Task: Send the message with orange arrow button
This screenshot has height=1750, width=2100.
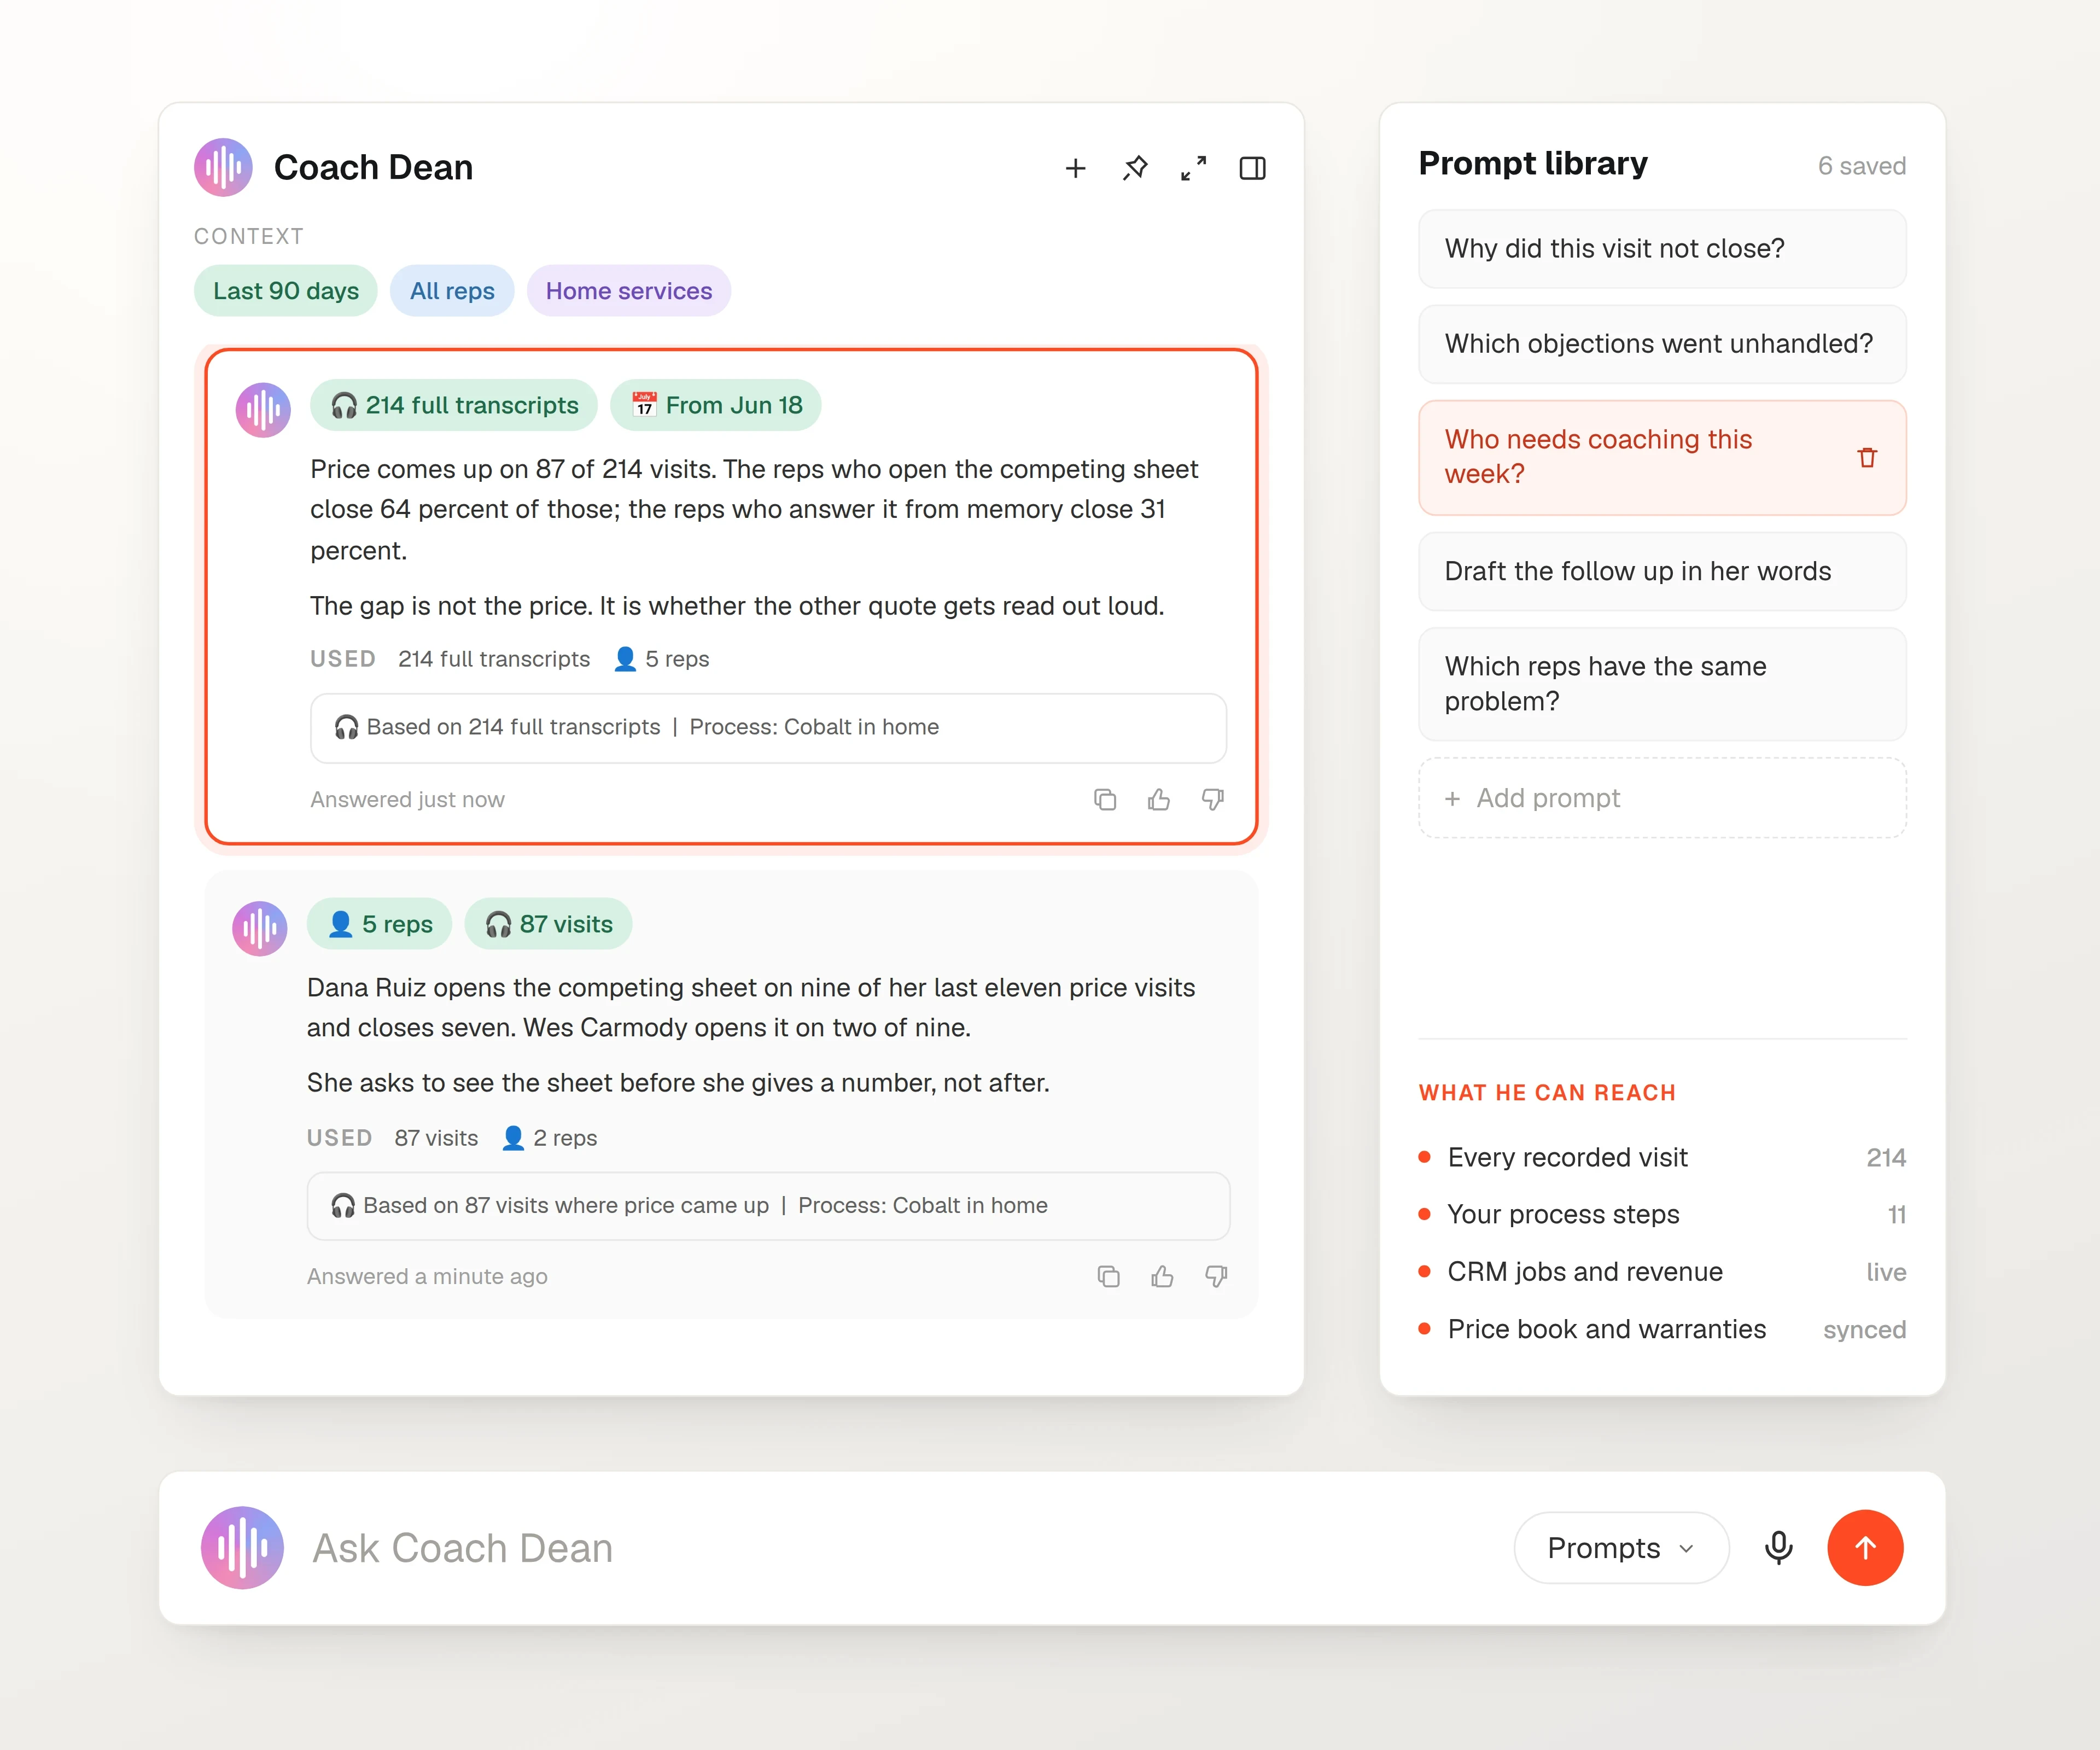Action: click(1865, 1547)
